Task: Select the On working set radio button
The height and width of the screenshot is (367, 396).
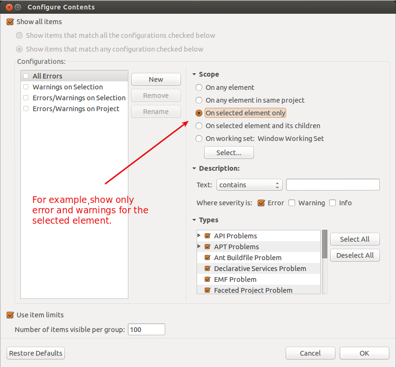Action: 199,139
